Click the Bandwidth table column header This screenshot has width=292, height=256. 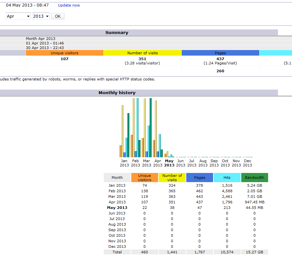click(x=255, y=178)
